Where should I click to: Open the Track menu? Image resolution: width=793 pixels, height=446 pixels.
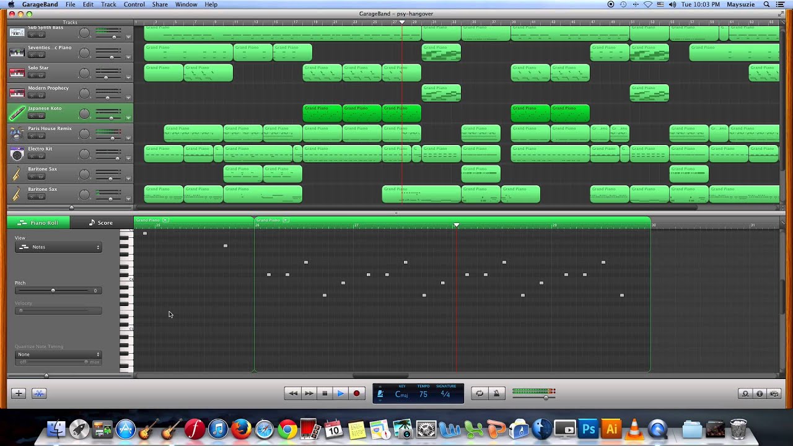point(108,4)
